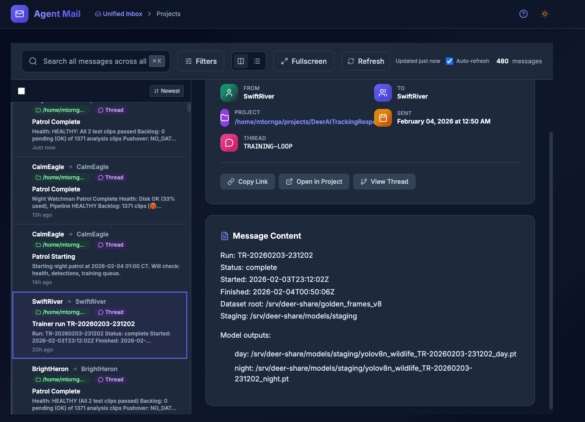Open the Newest sort dropdown
Viewport: 585px width, 422px height.
click(x=167, y=91)
